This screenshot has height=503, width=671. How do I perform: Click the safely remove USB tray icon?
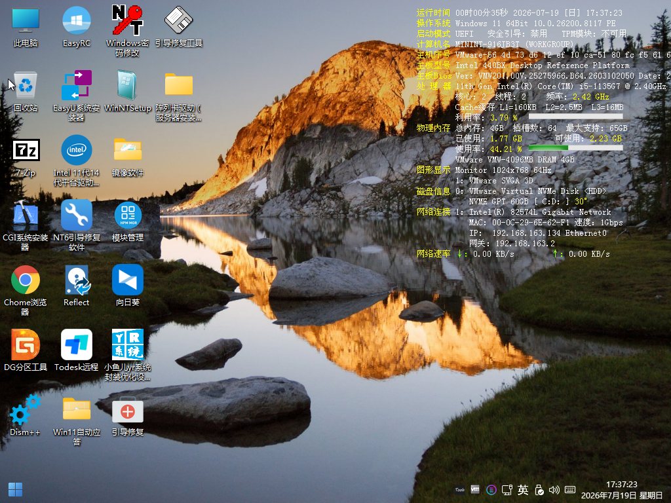[539, 490]
